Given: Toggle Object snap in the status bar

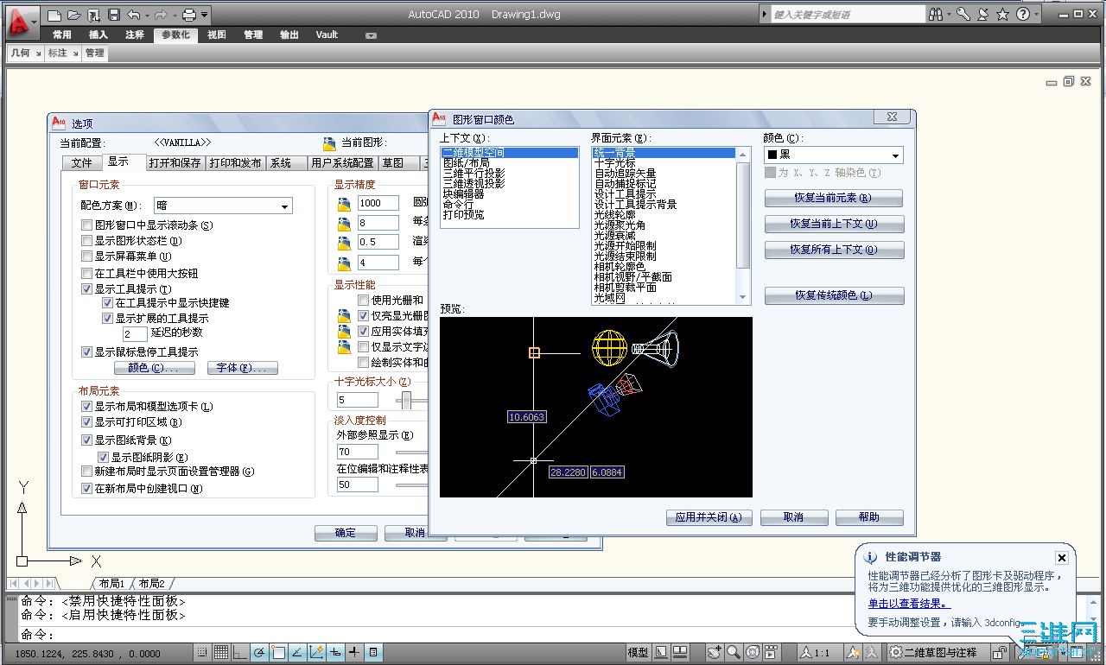Looking at the screenshot, I should coord(278,652).
